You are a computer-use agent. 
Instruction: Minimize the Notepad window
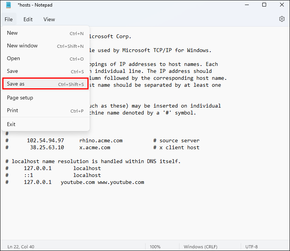(247, 5)
